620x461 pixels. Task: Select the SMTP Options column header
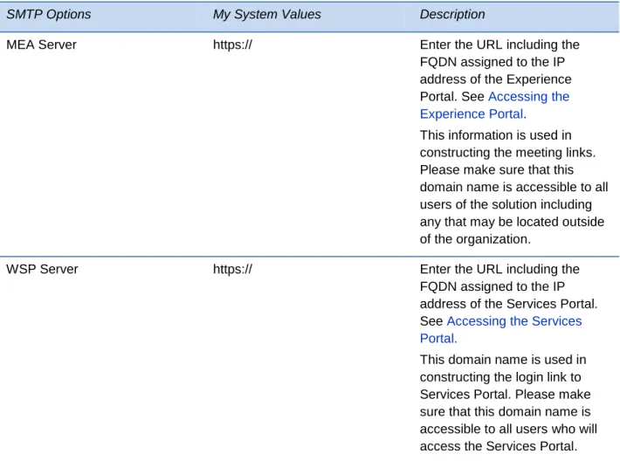[x=49, y=15]
